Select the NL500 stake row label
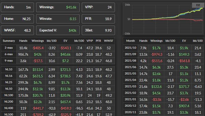 (x=9, y=115)
